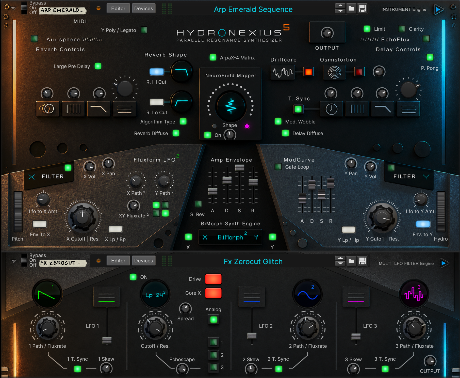Image resolution: width=460 pixels, height=378 pixels.
Task: Toggle Mod. Wobble
Action: [x=278, y=121]
